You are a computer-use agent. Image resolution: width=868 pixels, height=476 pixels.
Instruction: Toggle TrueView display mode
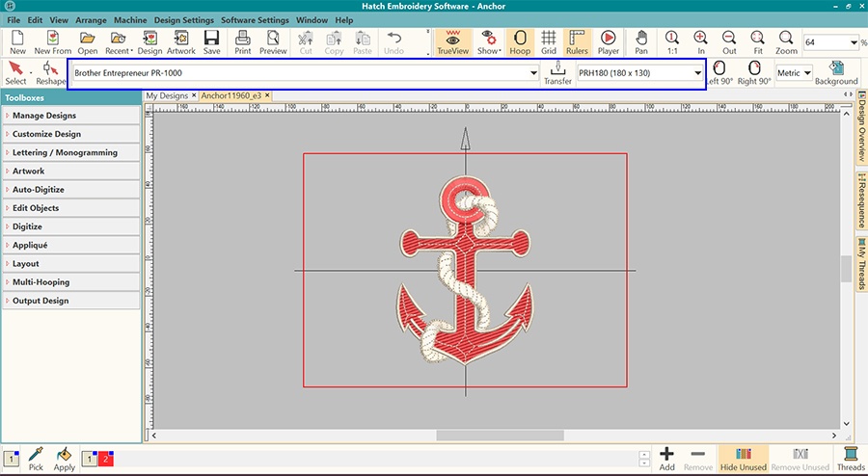(452, 40)
